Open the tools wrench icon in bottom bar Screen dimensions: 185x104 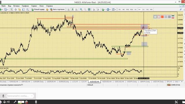tap(176, 102)
